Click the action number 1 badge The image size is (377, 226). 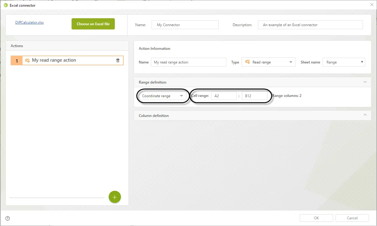(x=17, y=61)
